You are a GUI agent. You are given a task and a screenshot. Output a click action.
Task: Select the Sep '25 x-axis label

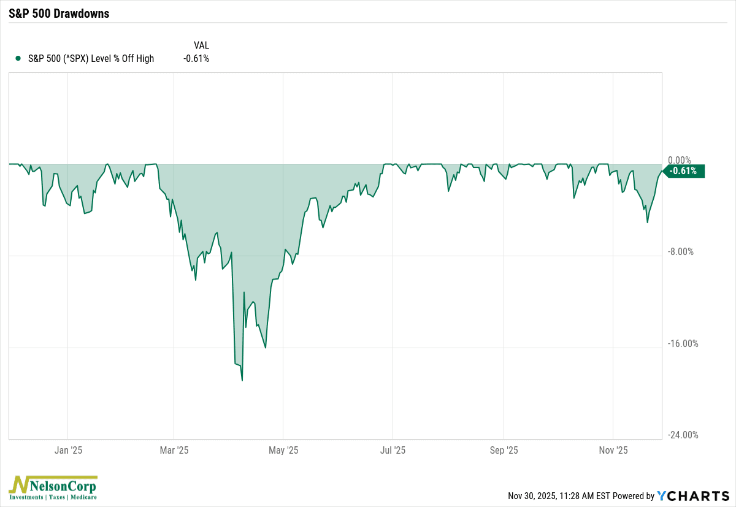pyautogui.click(x=504, y=451)
